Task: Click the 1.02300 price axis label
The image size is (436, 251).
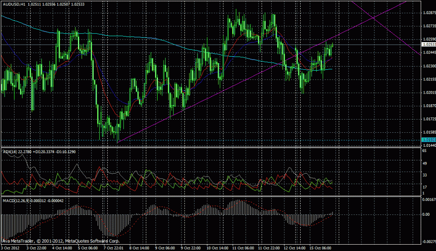Action: tap(428, 66)
